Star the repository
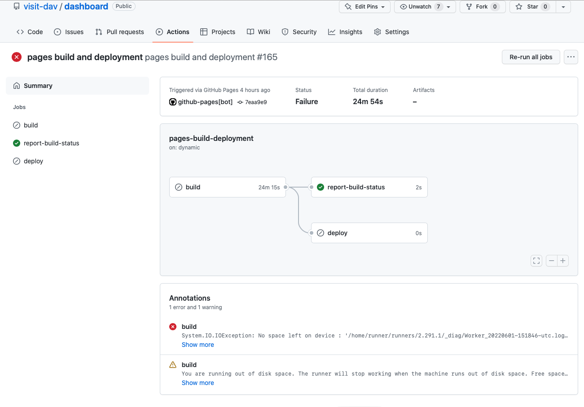Image resolution: width=584 pixels, height=407 pixels. point(532,7)
